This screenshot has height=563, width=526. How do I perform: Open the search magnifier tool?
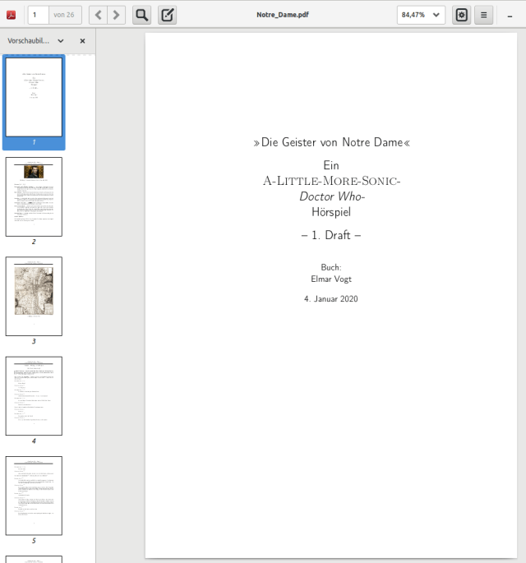click(142, 15)
